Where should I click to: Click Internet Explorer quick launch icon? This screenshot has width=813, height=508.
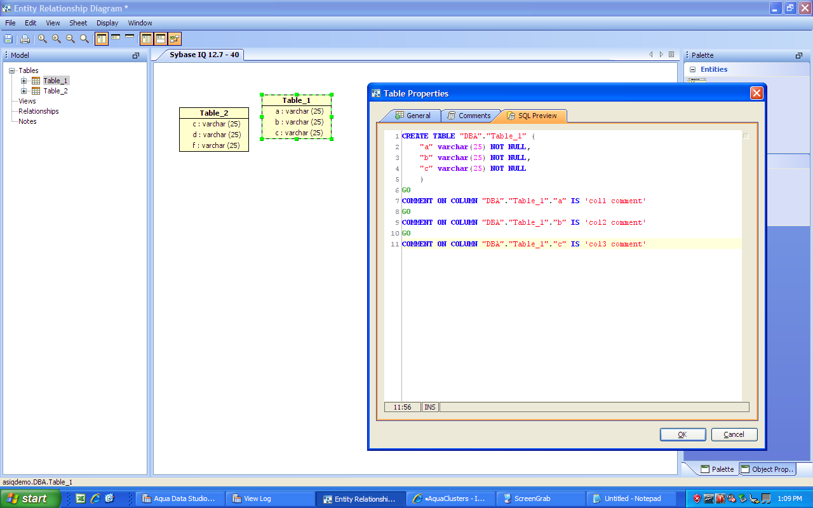95,498
